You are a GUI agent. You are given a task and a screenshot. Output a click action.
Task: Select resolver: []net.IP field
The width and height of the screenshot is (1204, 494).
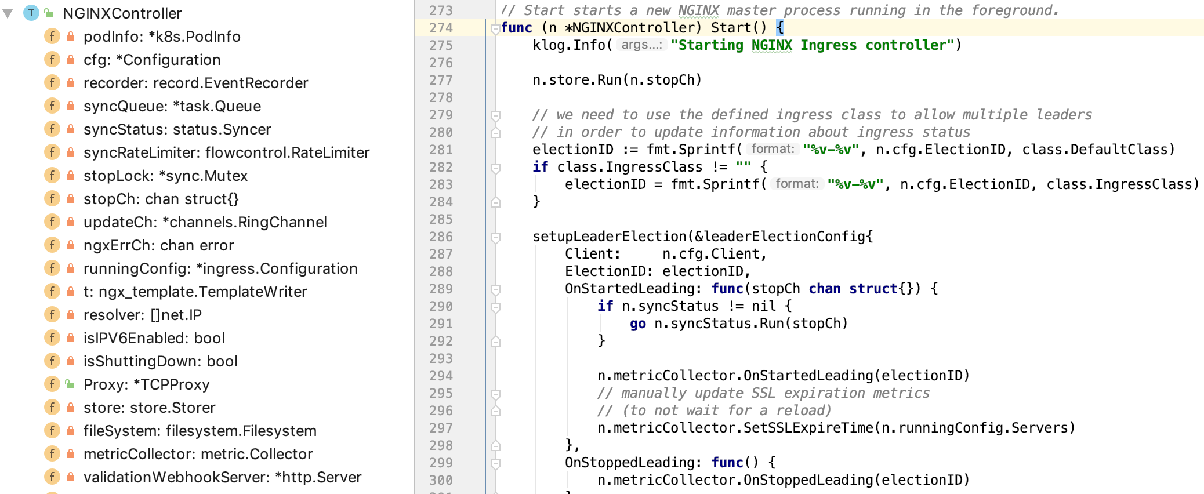pos(143,315)
